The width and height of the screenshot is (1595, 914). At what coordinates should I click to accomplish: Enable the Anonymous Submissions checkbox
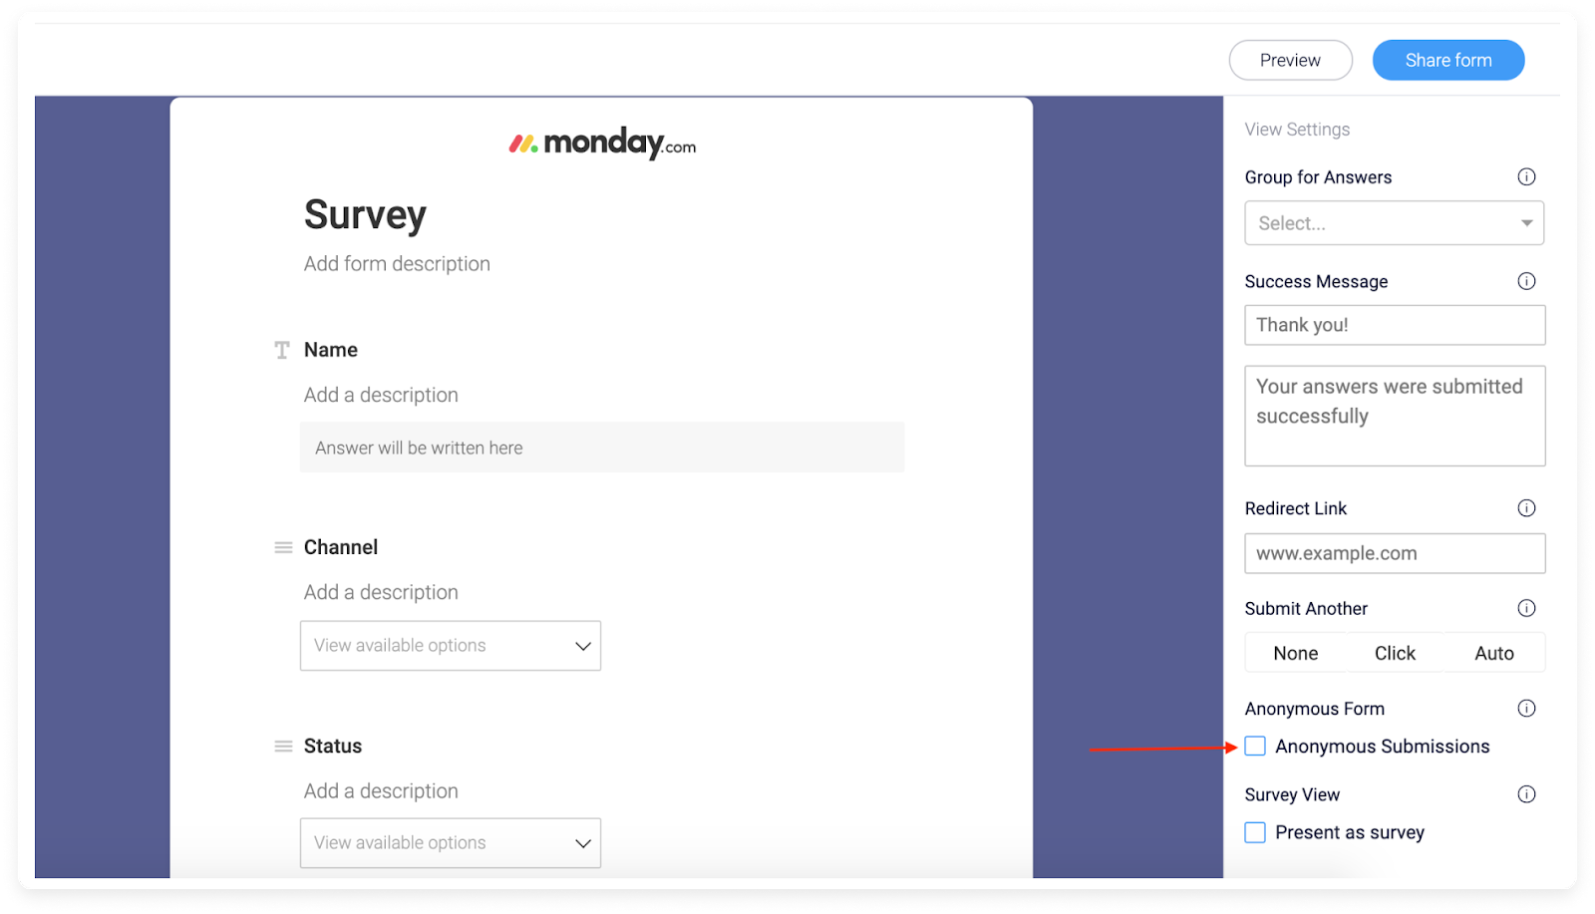pyautogui.click(x=1255, y=747)
